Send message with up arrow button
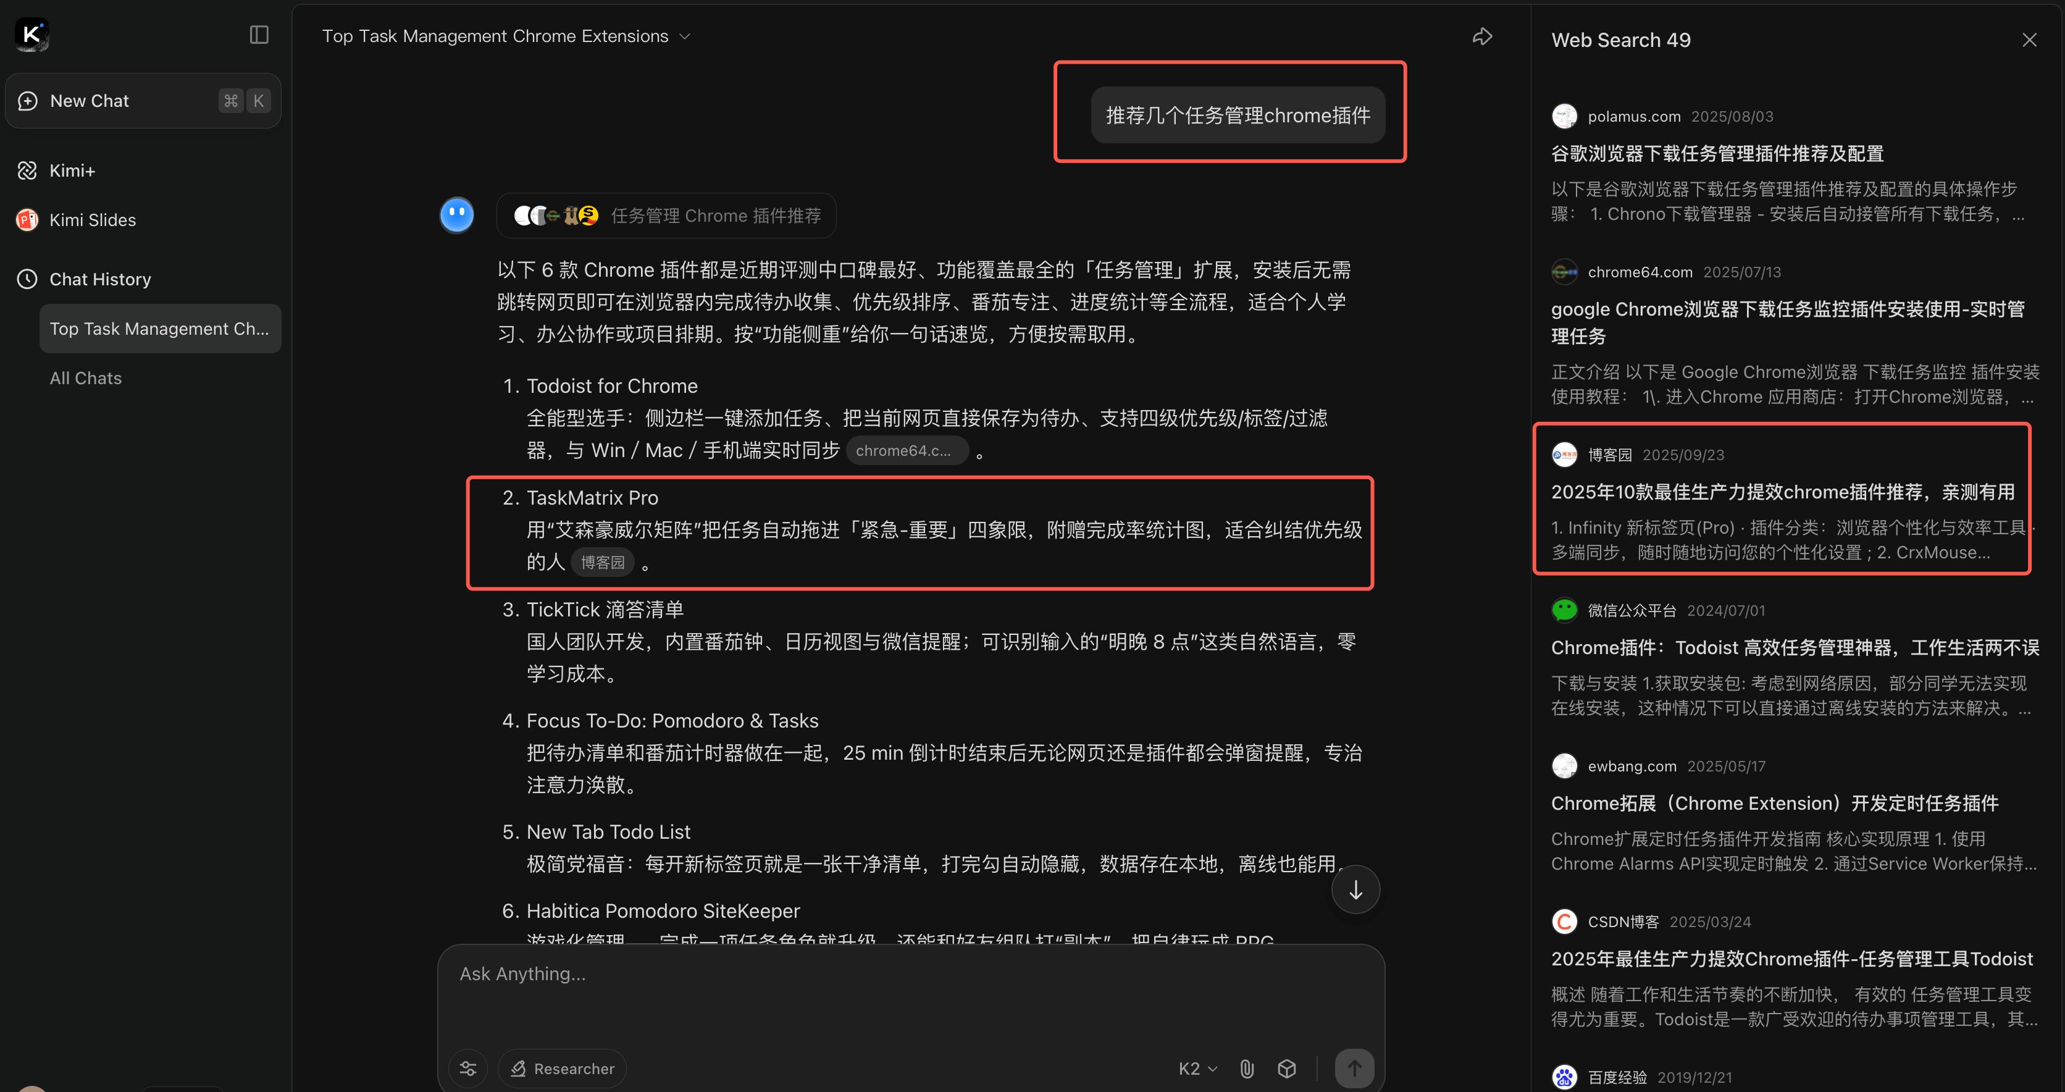This screenshot has height=1092, width=2065. click(x=1354, y=1069)
